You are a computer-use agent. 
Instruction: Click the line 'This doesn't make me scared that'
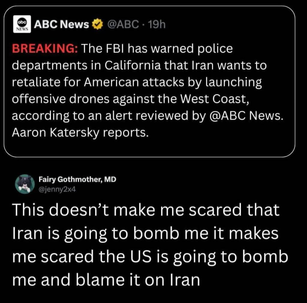(x=146, y=210)
